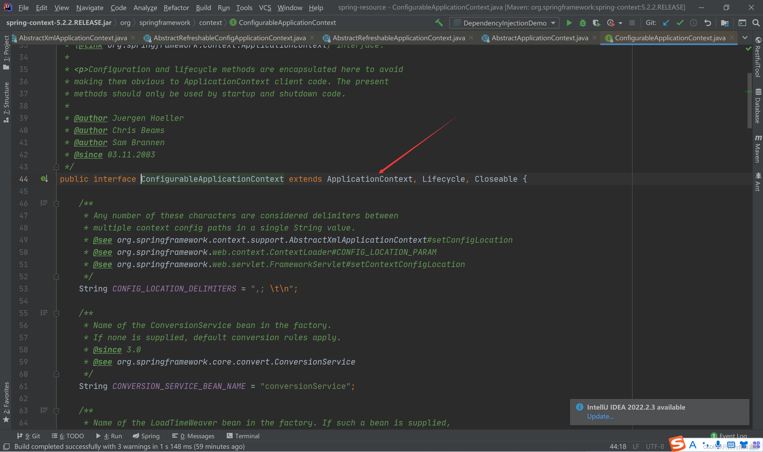Toggle rendered view for line 55 Javadoc

tap(44, 313)
